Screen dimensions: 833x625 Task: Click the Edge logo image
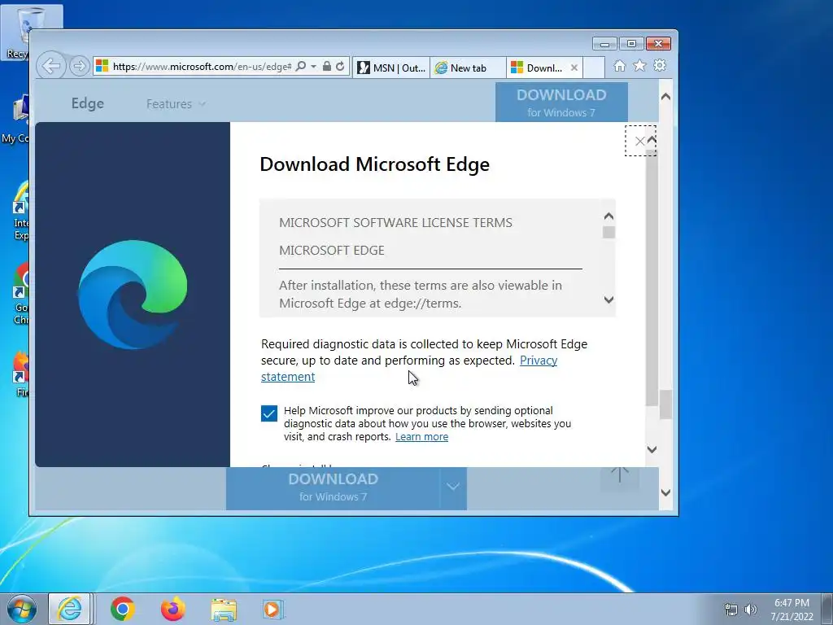[133, 295]
